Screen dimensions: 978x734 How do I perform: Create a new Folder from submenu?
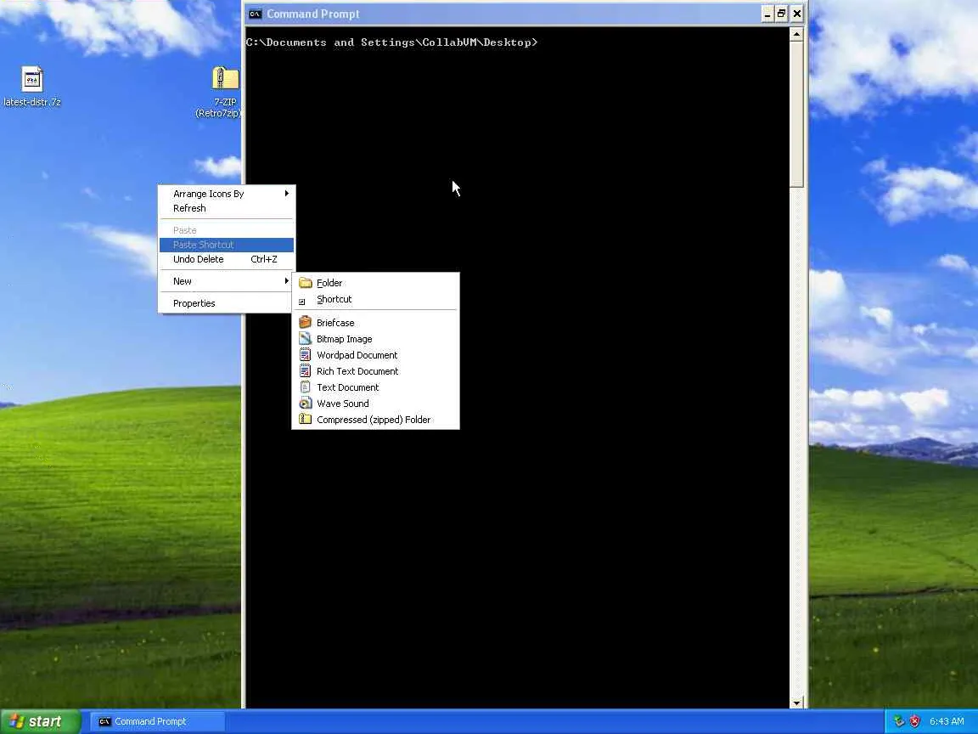(x=375, y=283)
